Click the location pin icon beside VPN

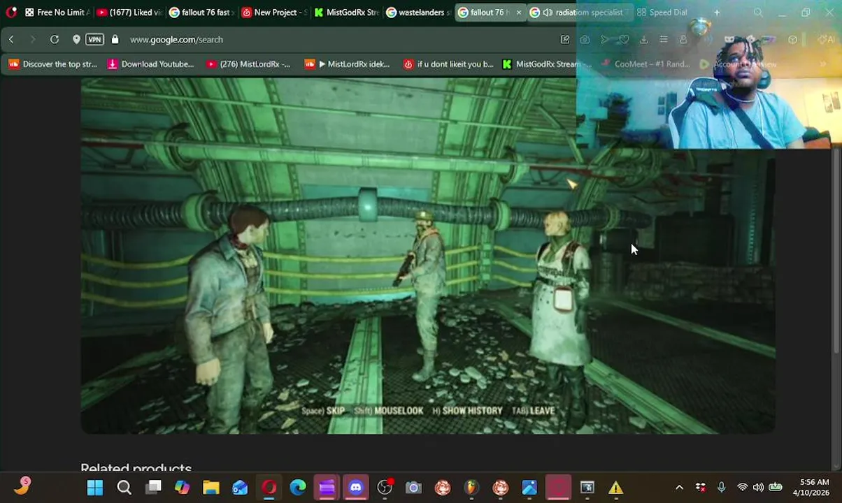(76, 40)
